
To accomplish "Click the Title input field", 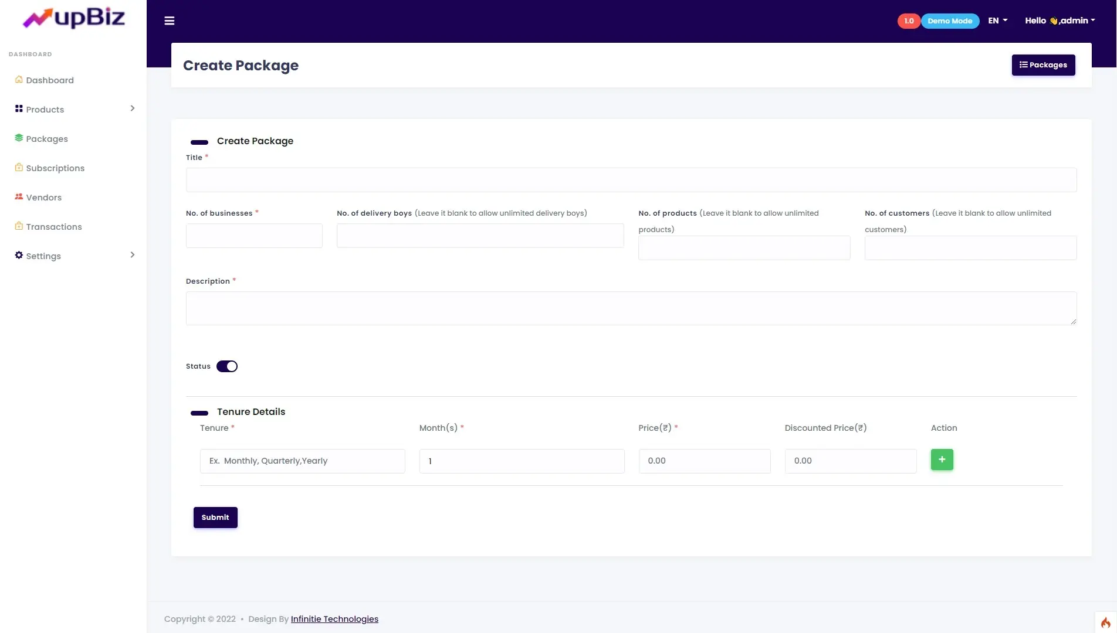I will (x=631, y=180).
